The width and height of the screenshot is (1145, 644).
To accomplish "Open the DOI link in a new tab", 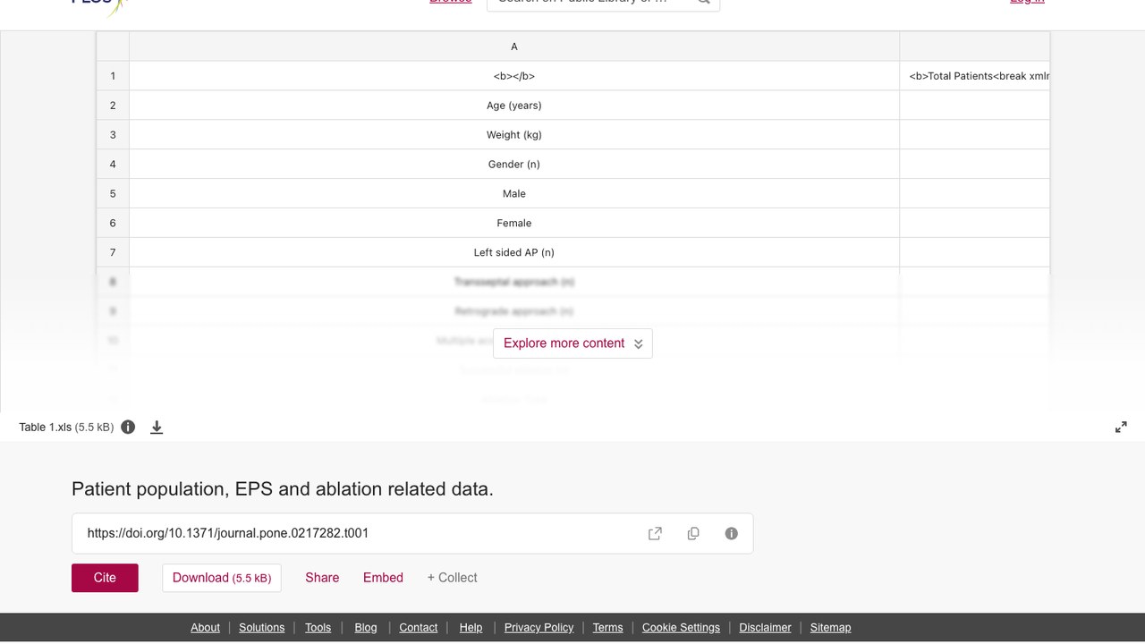I will [x=655, y=533].
